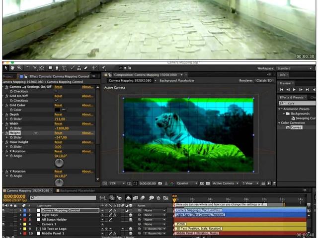Select Camera Mapping 1920X1080 timeline tab
Viewport: 318px width, 238px height.
[x=28, y=190]
